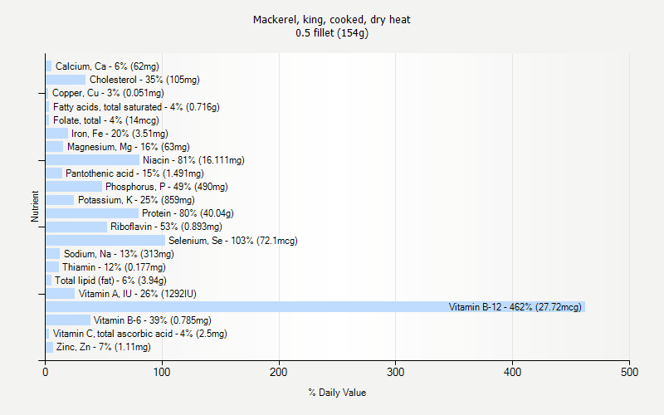Screen dimensions: 664x415
Task: Click the Selenium, Se - 103% label
Action: coord(233,241)
